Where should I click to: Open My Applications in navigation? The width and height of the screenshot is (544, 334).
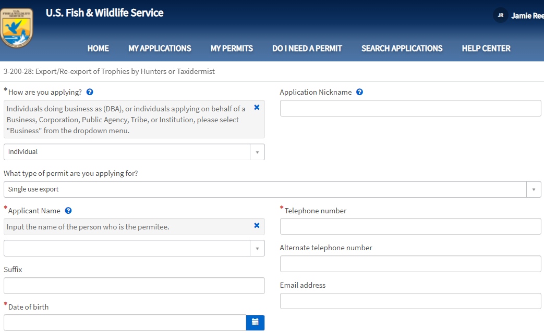(x=160, y=48)
